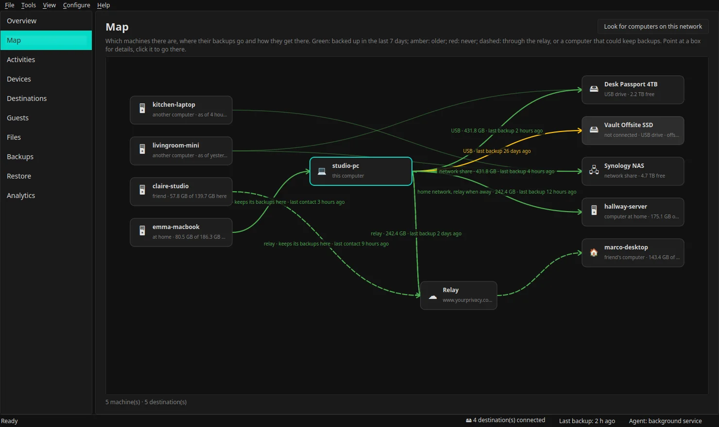Image resolution: width=719 pixels, height=427 pixels.
Task: Click the 'network share · 431.8 GB' edge label
Action: [496, 171]
